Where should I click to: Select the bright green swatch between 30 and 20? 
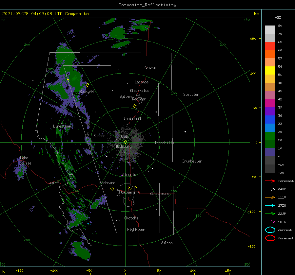pos(270,136)
